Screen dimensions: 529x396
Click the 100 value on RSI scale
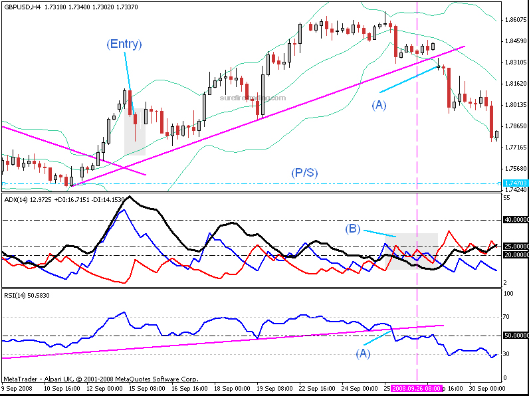click(508, 294)
